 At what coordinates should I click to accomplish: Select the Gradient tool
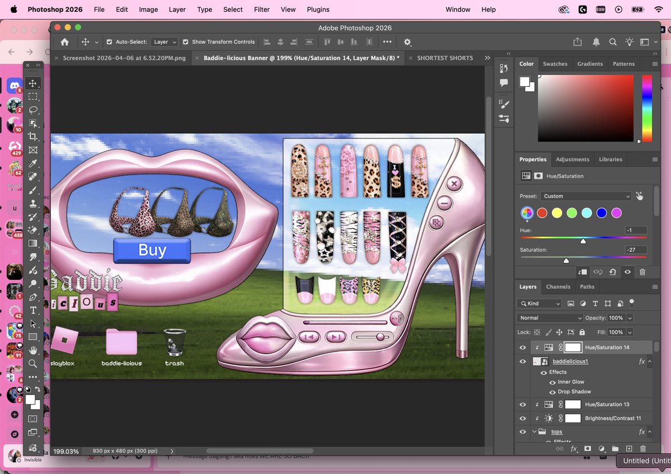coord(32,243)
